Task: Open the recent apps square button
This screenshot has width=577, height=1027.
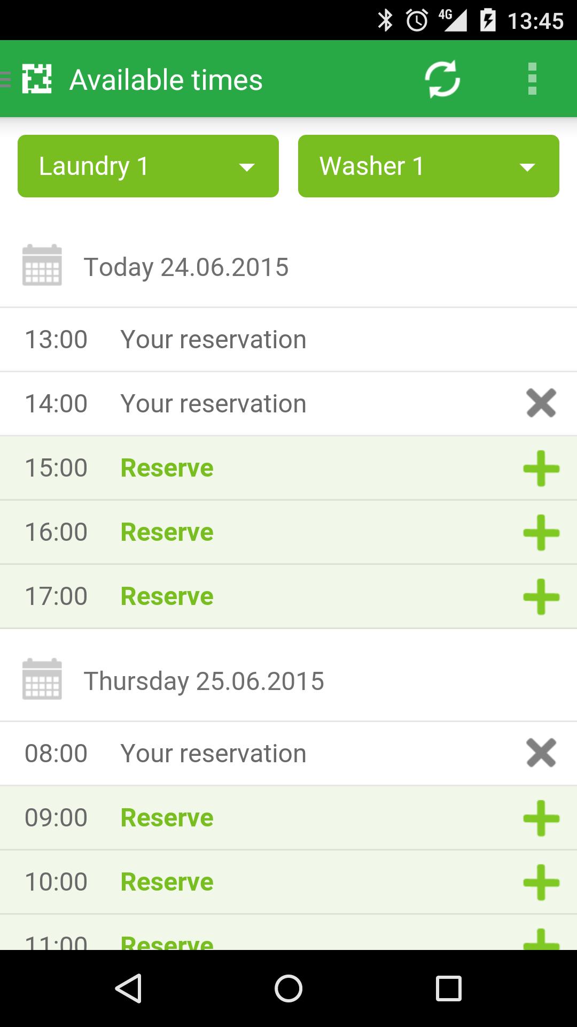Action: (448, 988)
